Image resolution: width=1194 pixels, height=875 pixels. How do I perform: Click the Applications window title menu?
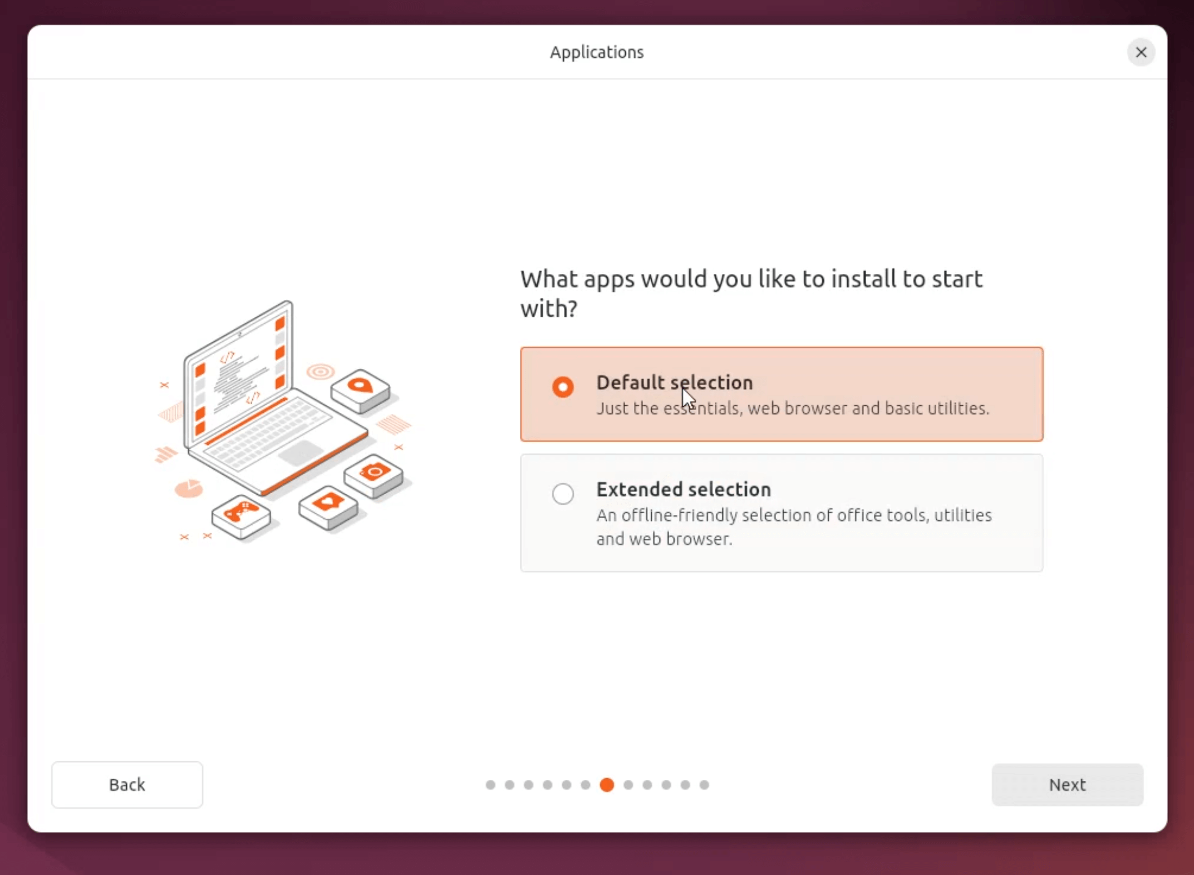tap(597, 52)
